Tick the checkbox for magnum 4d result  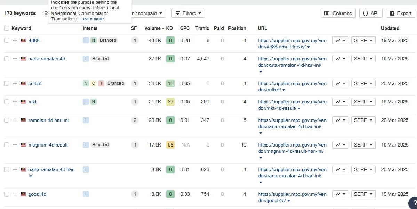point(7,145)
